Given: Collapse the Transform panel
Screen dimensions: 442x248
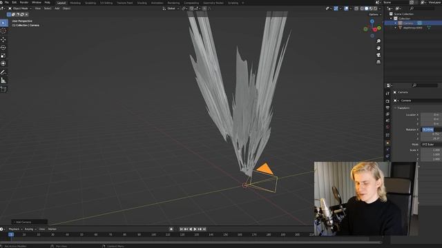Looking at the screenshot, I should [x=403, y=108].
